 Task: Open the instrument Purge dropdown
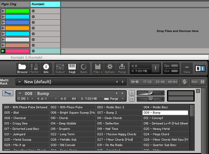116,99
